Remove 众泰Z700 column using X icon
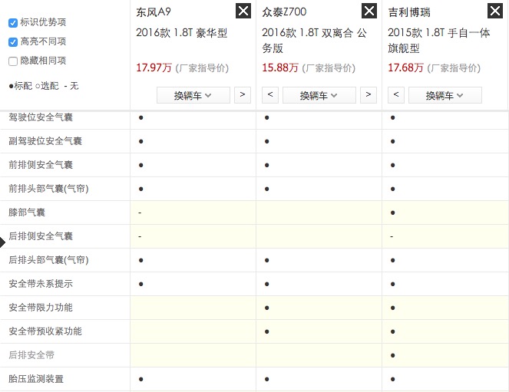The width and height of the screenshot is (509, 392). tap(369, 11)
